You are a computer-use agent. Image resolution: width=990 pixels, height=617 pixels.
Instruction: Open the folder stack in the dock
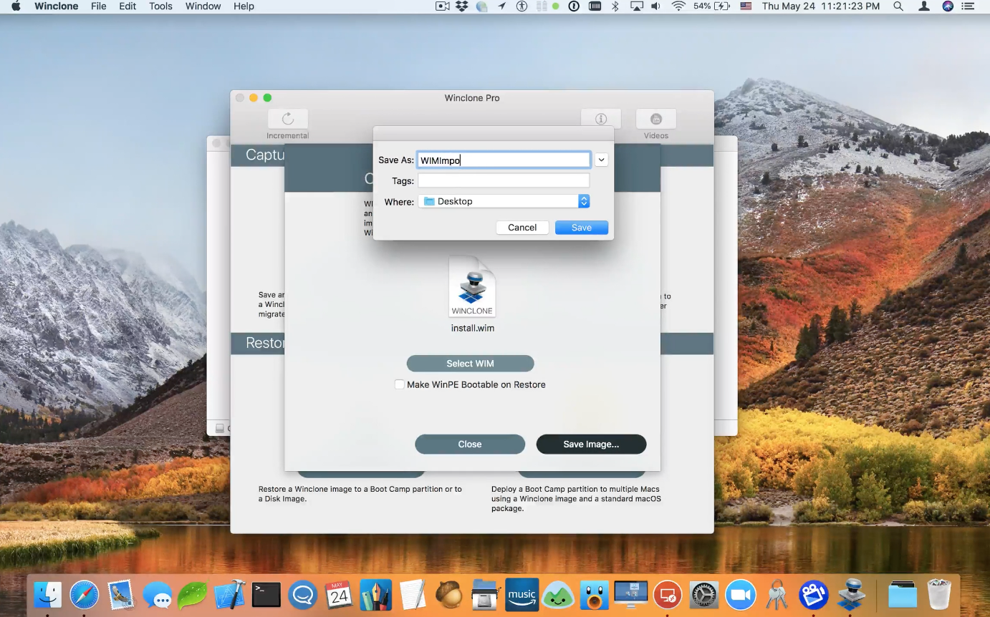(902, 594)
